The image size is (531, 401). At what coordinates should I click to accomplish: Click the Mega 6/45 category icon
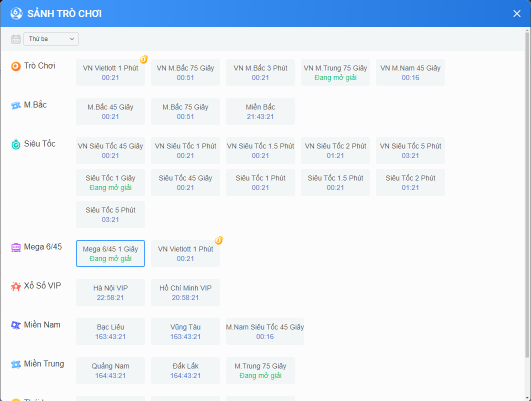[16, 247]
